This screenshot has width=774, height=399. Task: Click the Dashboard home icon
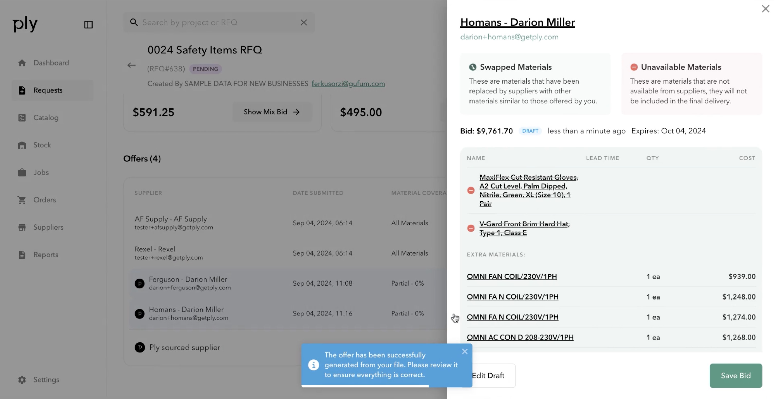tap(22, 63)
